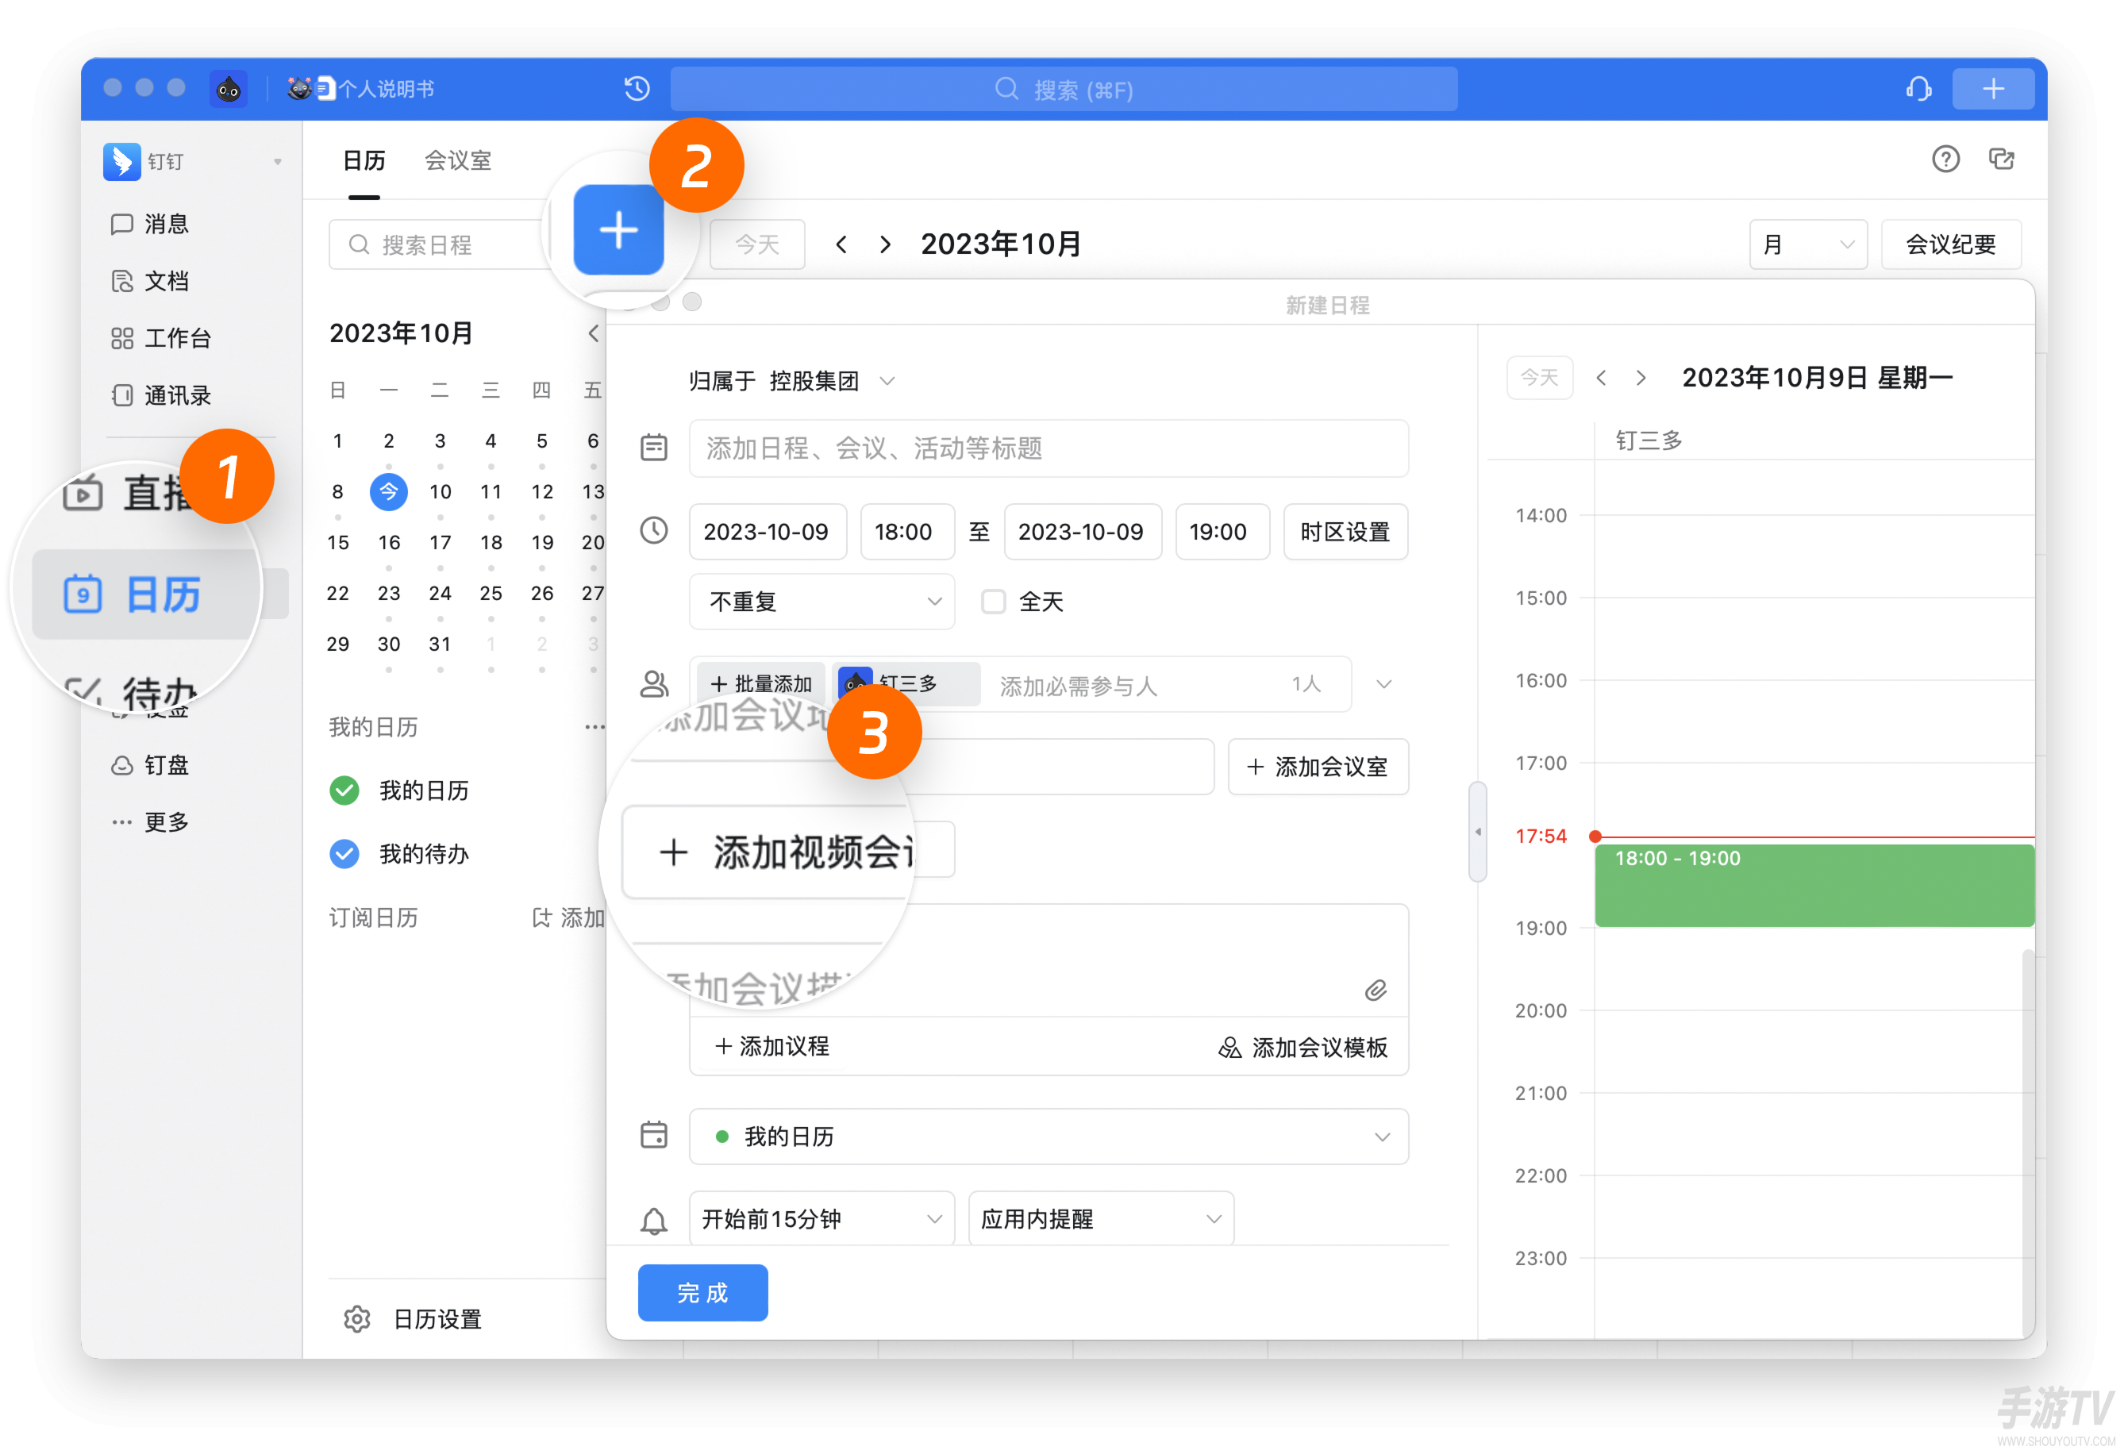2124x1454 pixels.
Task: Click the 搜索日程 search field
Action: tap(438, 244)
